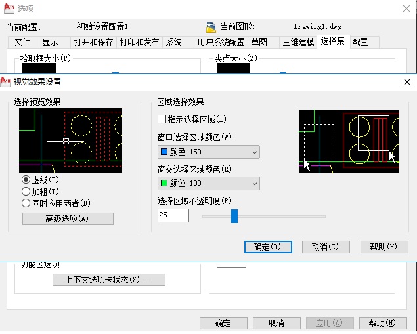This screenshot has width=417, height=334.
Task: Click the area selection effect preview image
Action: click(349, 141)
